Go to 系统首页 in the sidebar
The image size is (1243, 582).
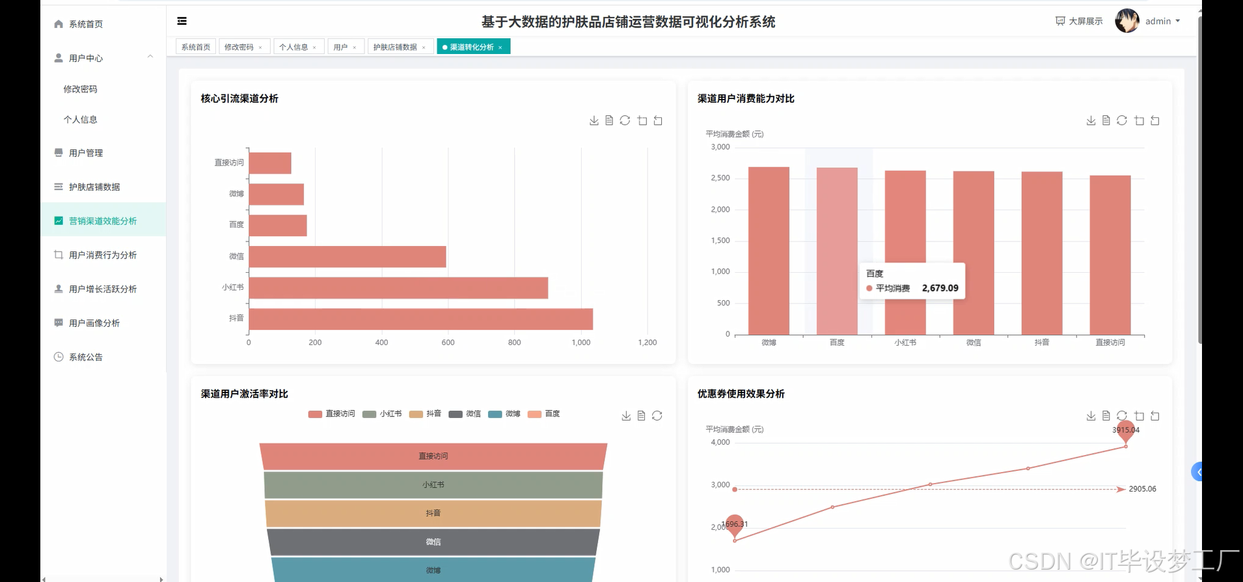coord(103,24)
